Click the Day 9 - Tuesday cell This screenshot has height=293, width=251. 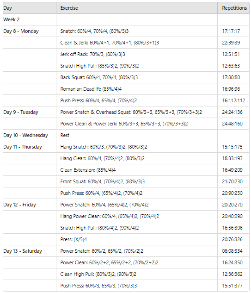pyautogui.click(x=30, y=112)
